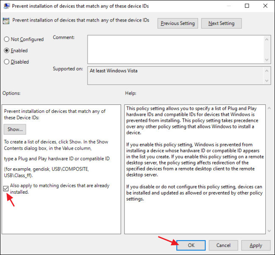Click the Help pane scroll down arrow

(x=269, y=231)
